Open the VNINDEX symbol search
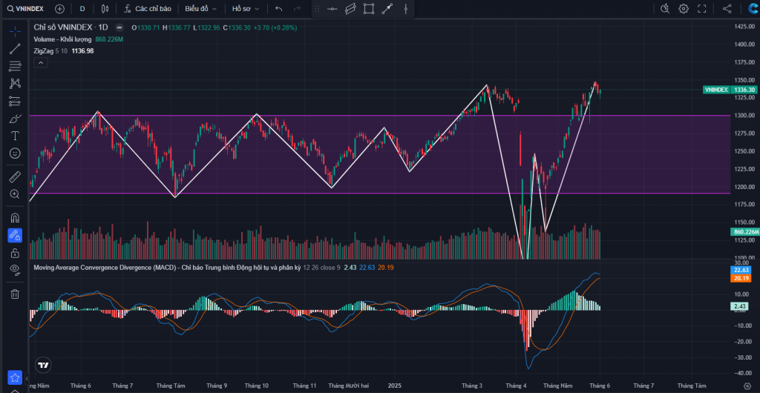This screenshot has width=760, height=393. point(27,9)
